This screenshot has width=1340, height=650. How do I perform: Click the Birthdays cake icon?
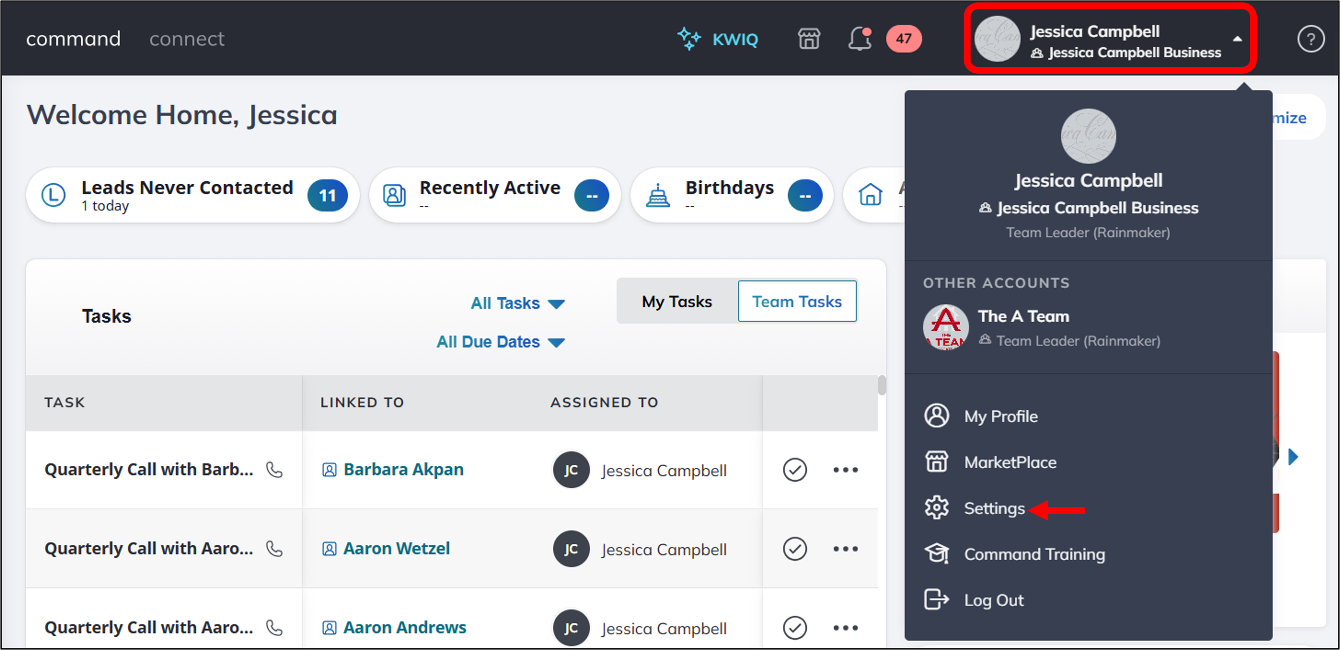pyautogui.click(x=658, y=196)
